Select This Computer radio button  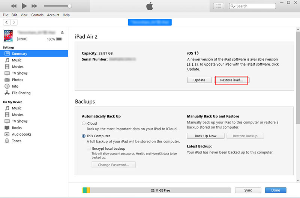click(84, 136)
